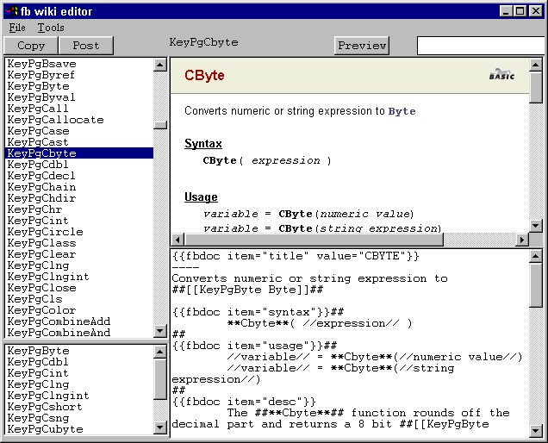Click the preview horizontal scrollbar thumb
Viewport: 548px width, 443px height.
tap(314, 240)
